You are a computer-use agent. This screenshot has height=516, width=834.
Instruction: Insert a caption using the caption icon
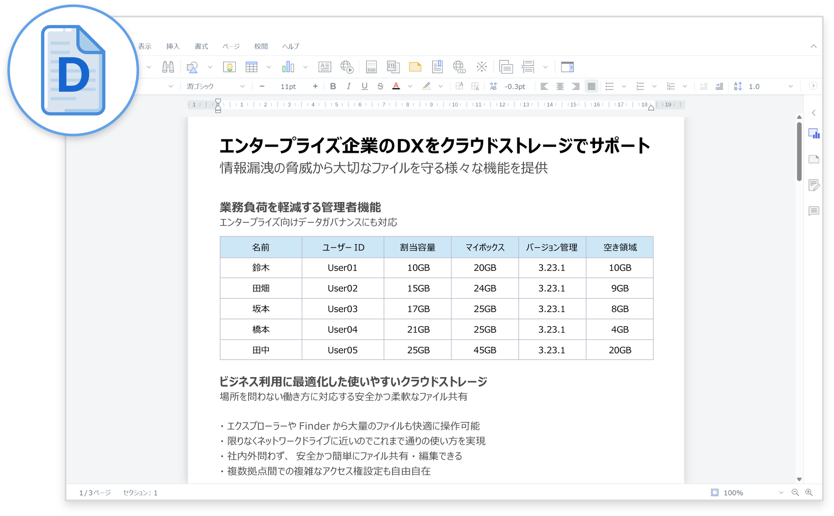[371, 67]
